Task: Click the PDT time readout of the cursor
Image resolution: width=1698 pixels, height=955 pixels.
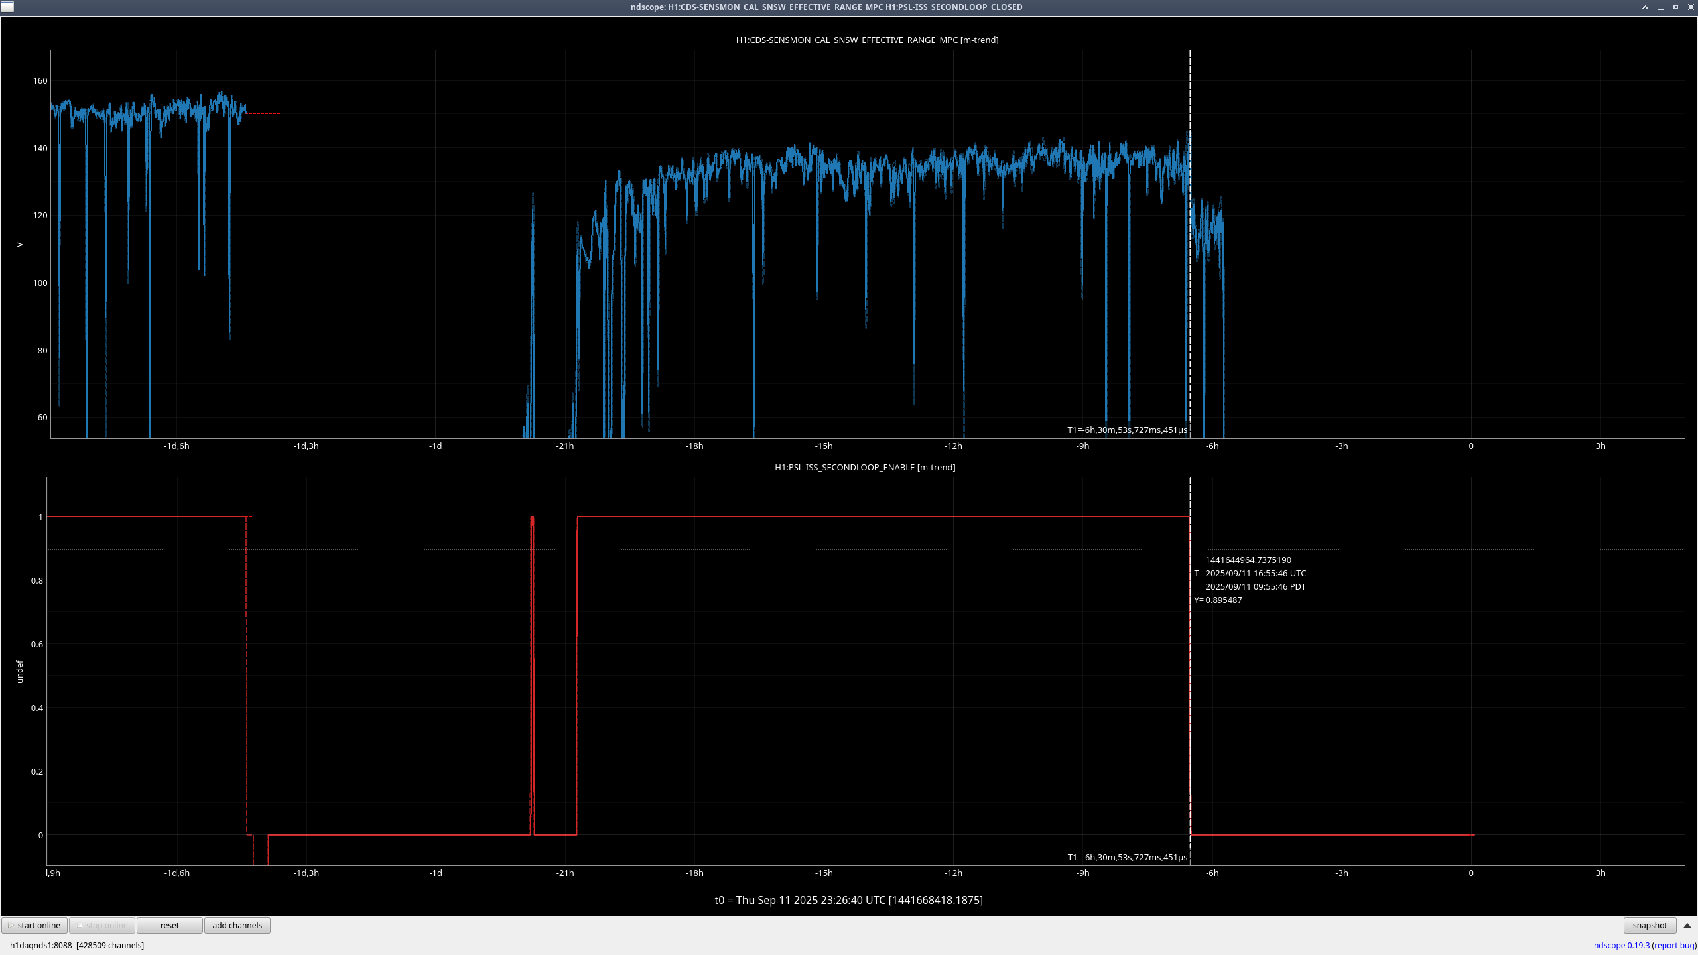Action: (x=1255, y=586)
